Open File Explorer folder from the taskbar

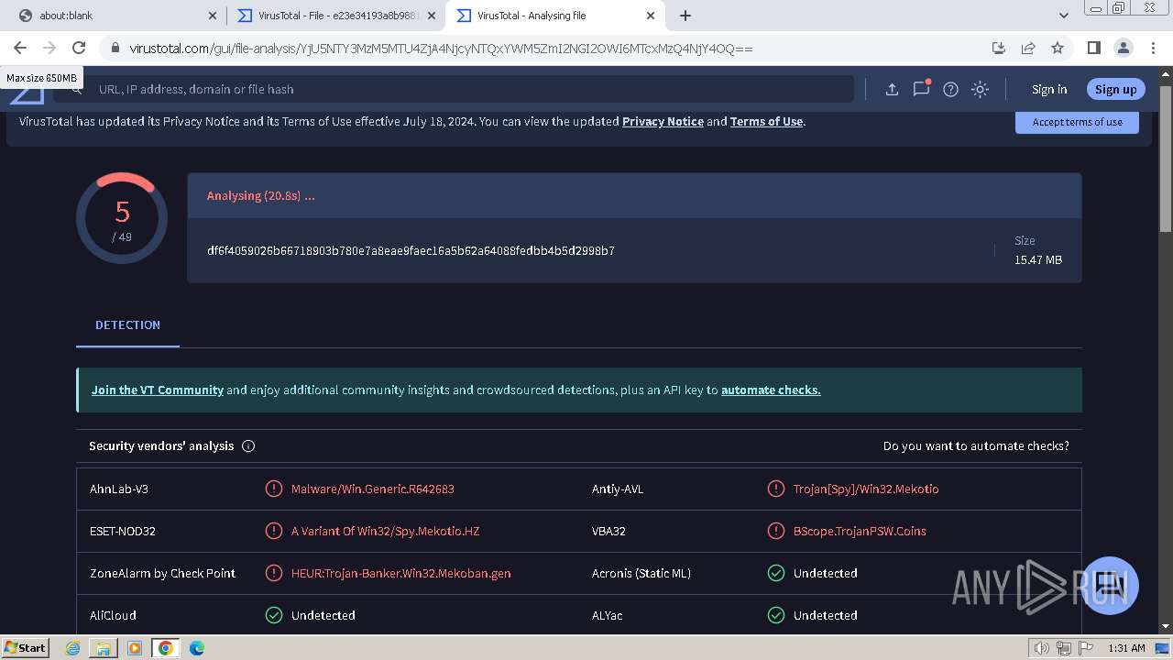click(x=104, y=648)
